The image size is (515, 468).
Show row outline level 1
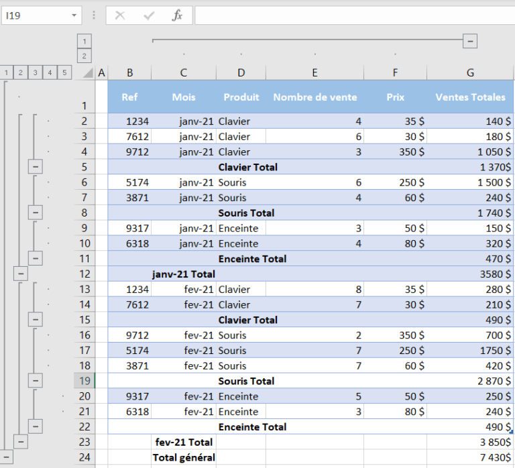6,72
